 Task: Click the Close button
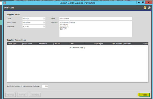(145, 95)
